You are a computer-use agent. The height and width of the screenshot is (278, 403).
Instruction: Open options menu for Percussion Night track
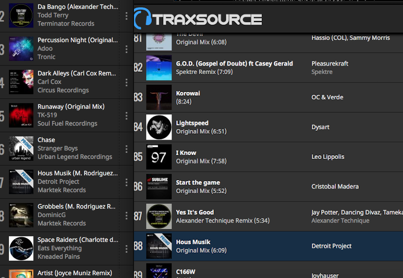pyautogui.click(x=126, y=49)
